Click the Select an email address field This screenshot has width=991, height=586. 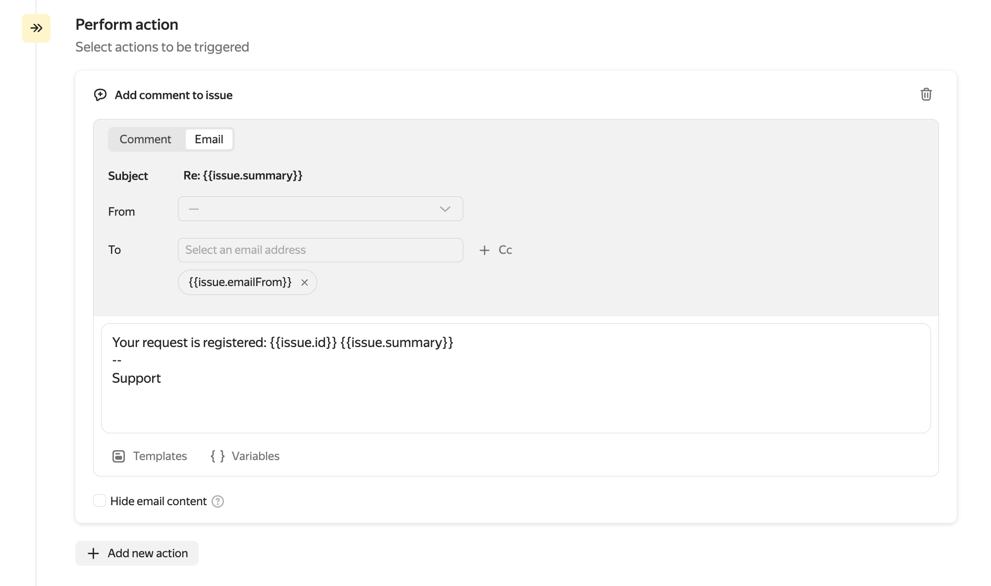click(x=320, y=250)
